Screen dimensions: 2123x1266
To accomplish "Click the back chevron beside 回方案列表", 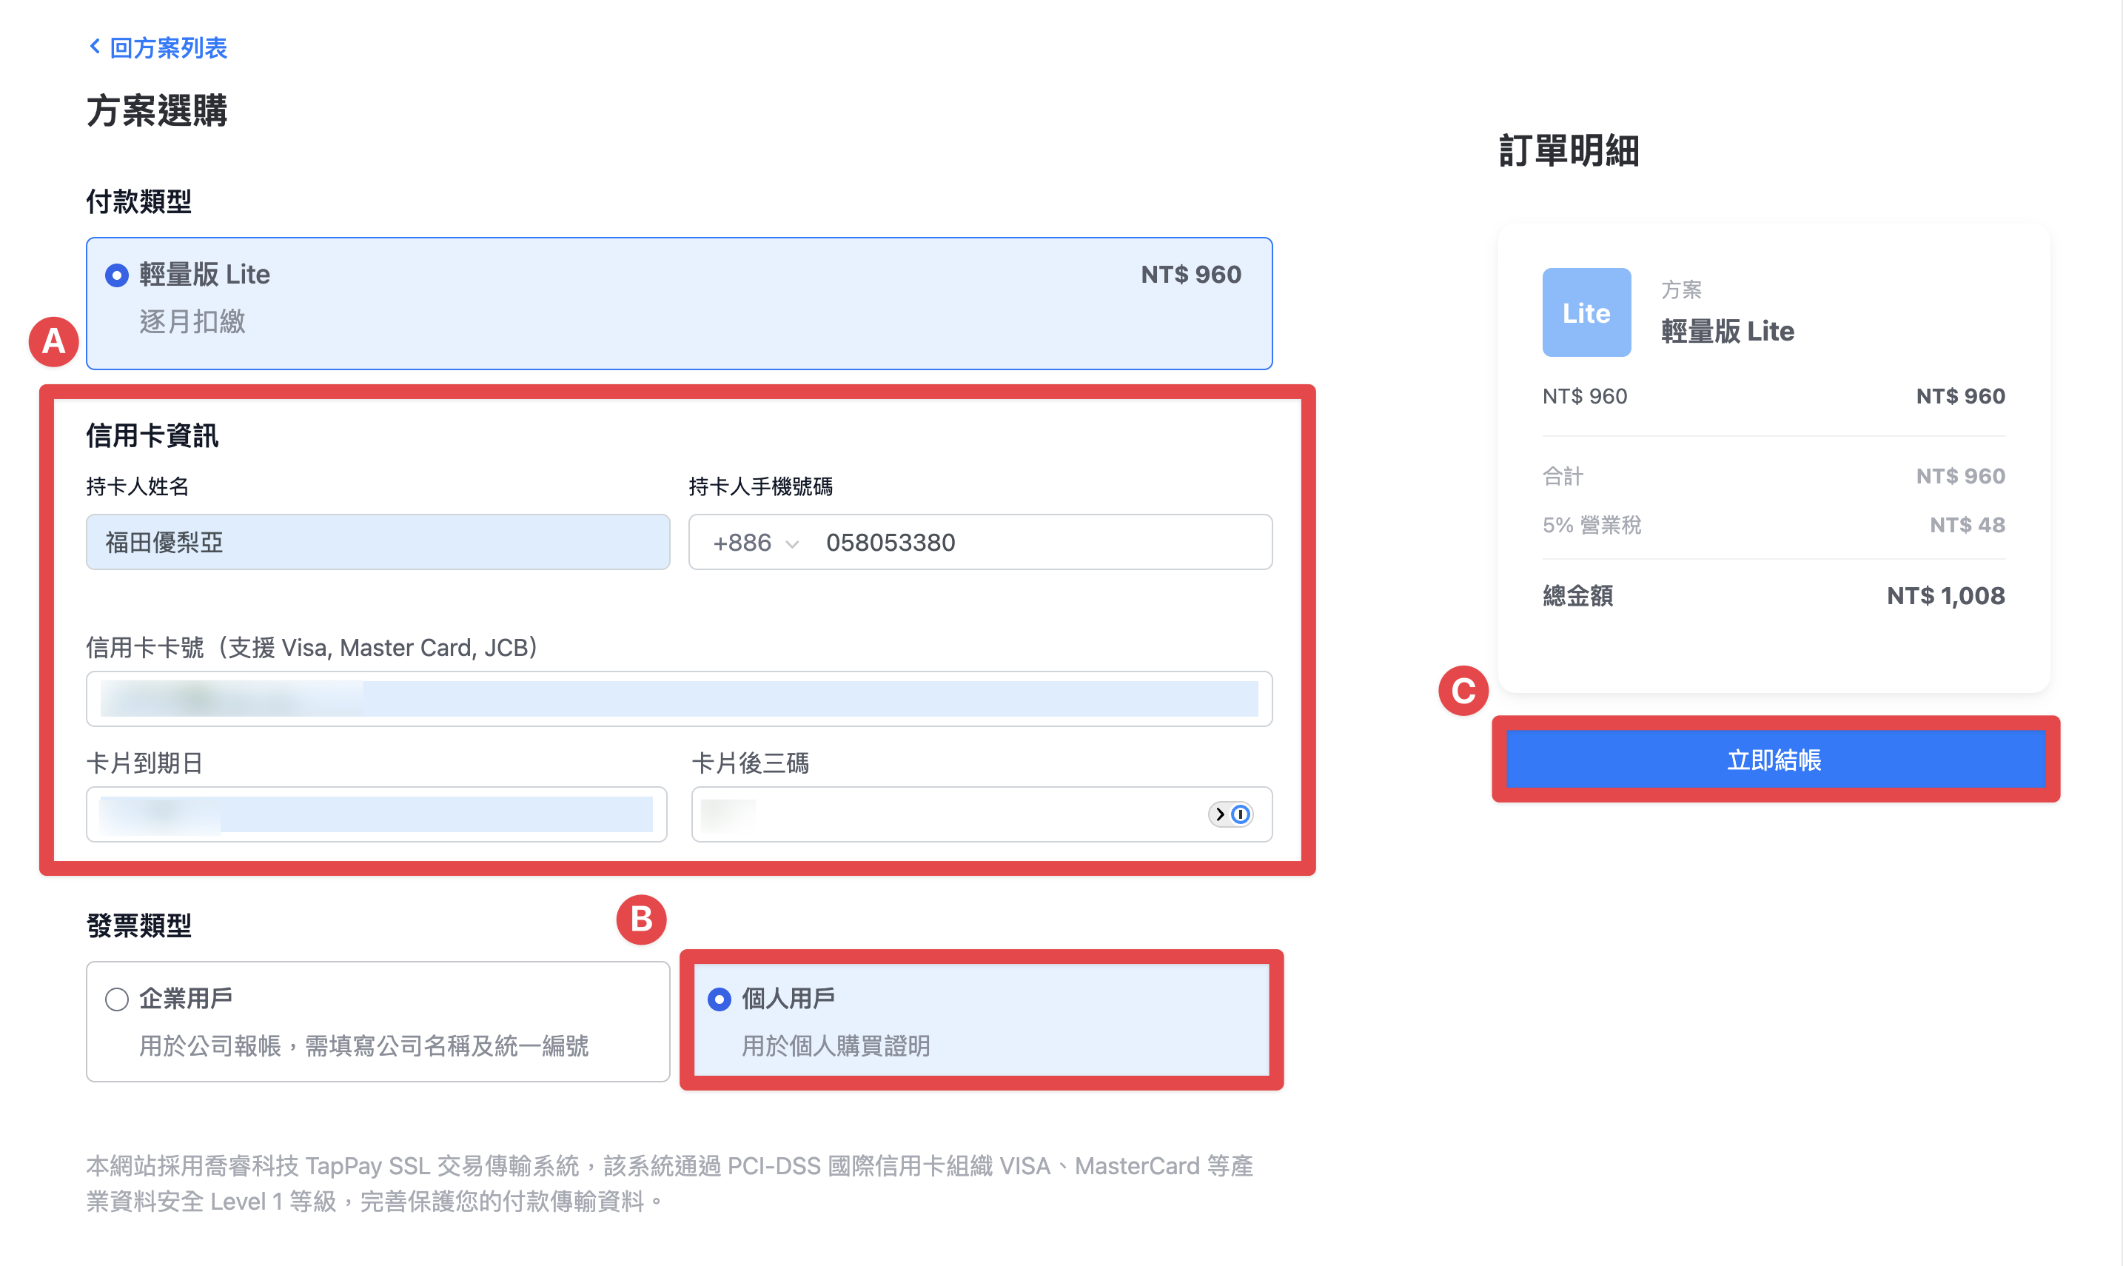I will pos(95,46).
